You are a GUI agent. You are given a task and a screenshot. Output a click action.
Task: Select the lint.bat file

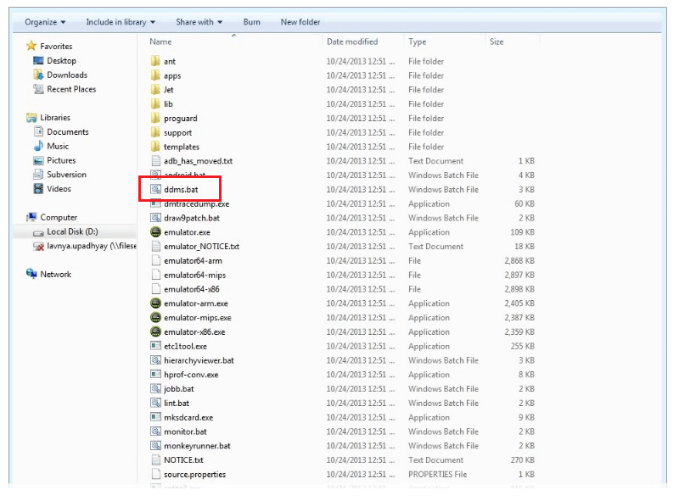[177, 404]
